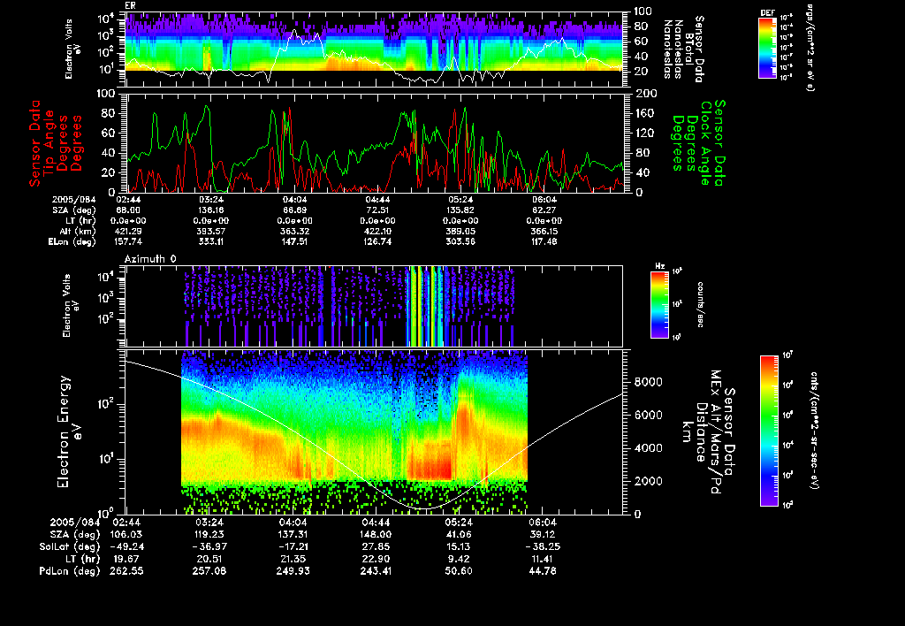Click altitude value 389.05
The image size is (905, 626).
click(460, 232)
